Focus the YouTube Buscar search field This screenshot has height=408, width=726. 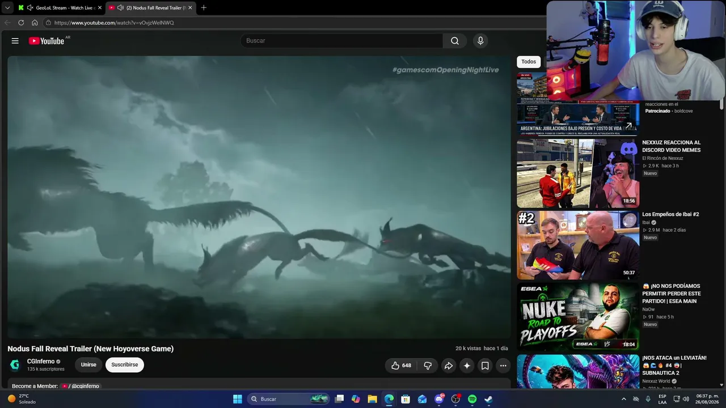(342, 41)
